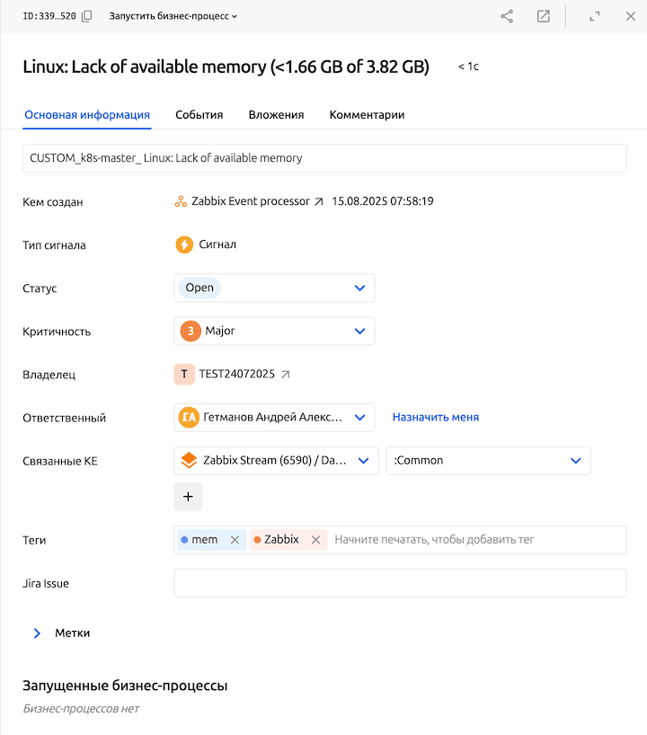This screenshot has width=647, height=735.
Task: Open the Zabbix Stream KE dropdown
Action: 363,461
